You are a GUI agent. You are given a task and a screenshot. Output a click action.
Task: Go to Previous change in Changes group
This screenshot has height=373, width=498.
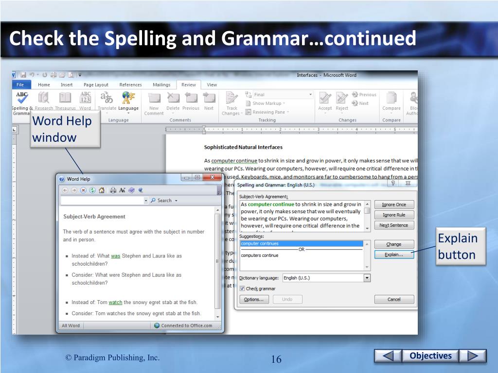click(364, 95)
